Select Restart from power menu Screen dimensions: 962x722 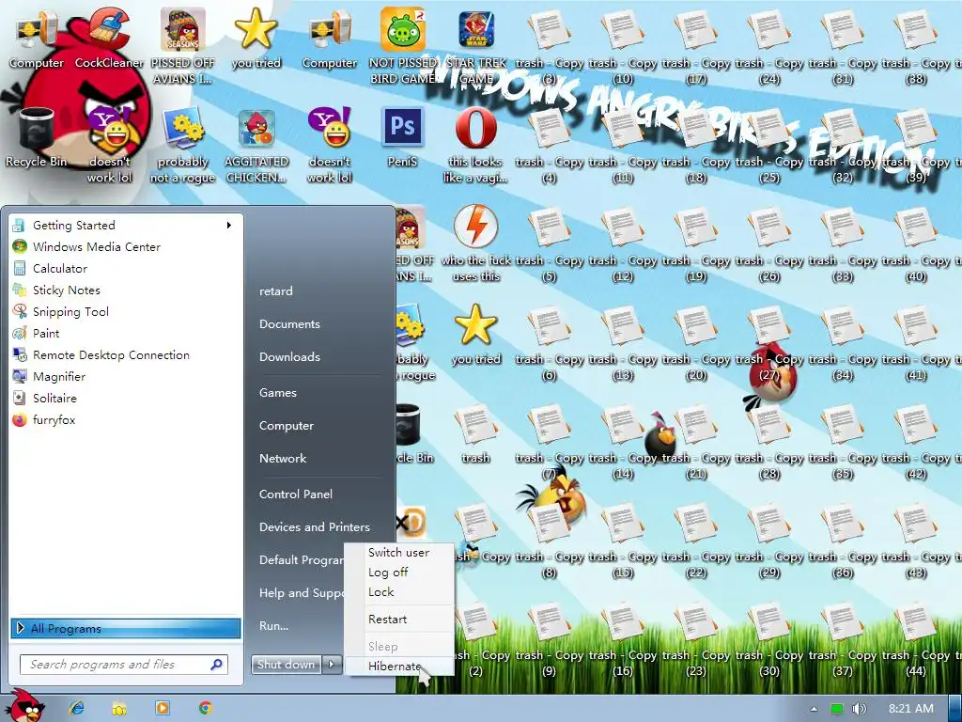[x=399, y=619]
